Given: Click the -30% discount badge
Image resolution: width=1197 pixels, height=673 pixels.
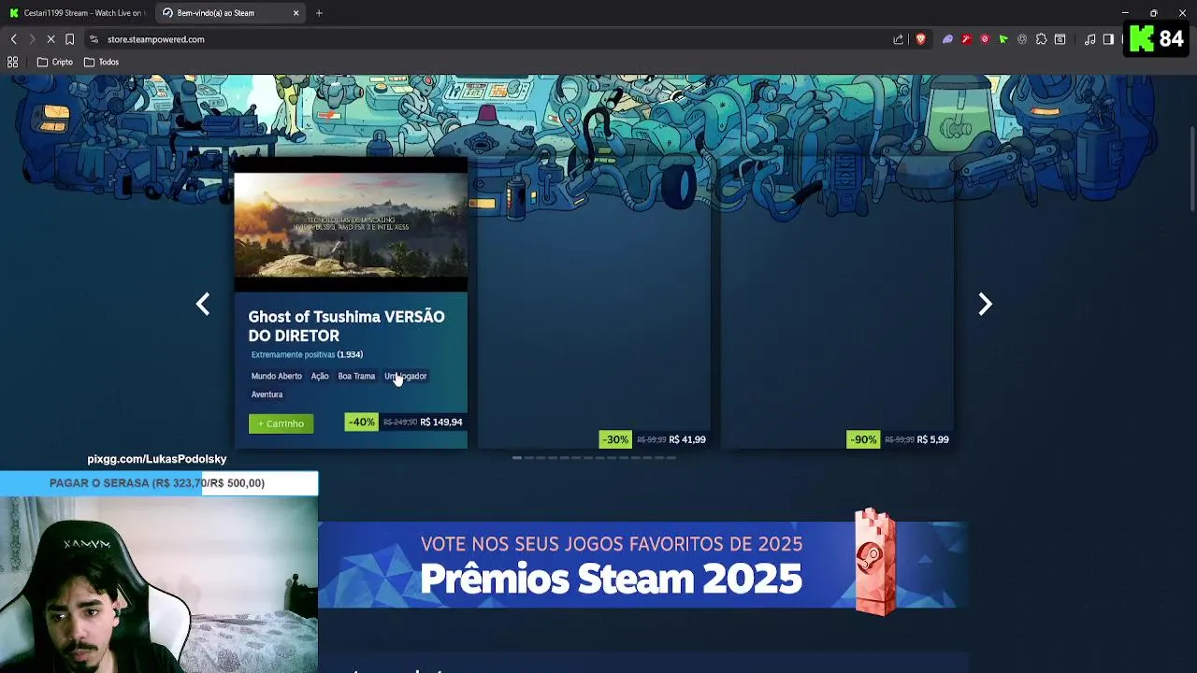Looking at the screenshot, I should point(615,439).
